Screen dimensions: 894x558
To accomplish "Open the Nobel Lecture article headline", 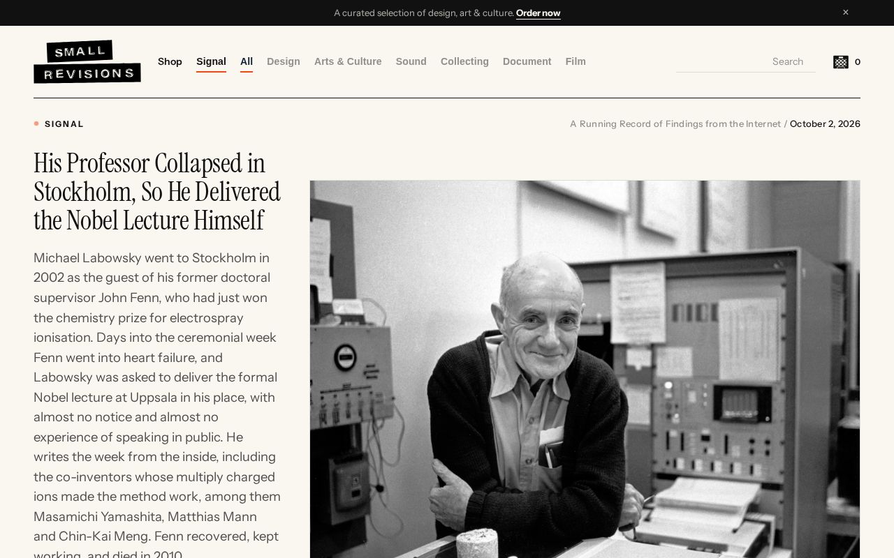I will [x=157, y=192].
